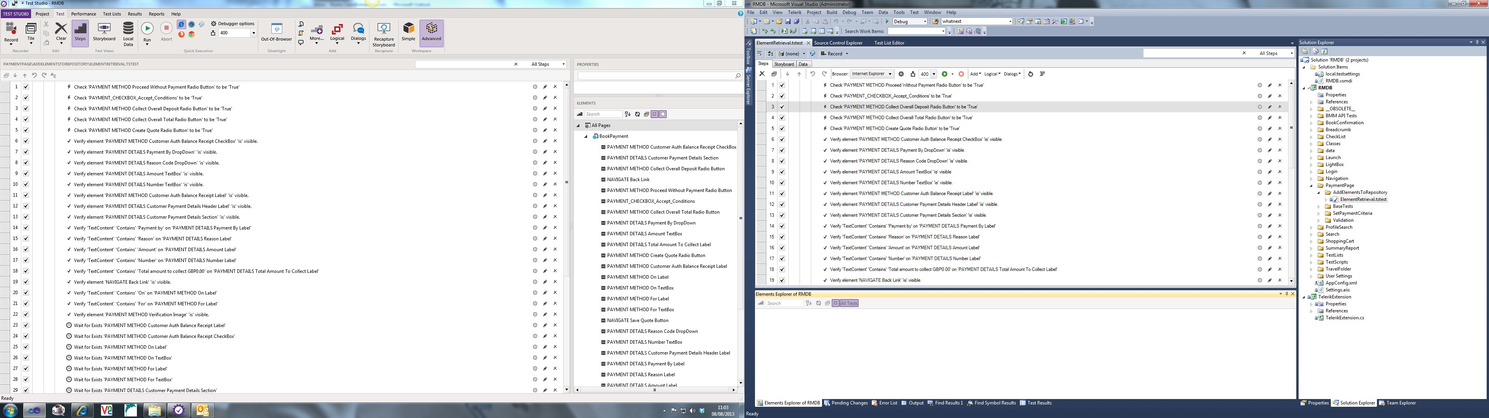Uncheck step 1 checkbox in Test Studio
This screenshot has width=1489, height=418.
[26, 87]
